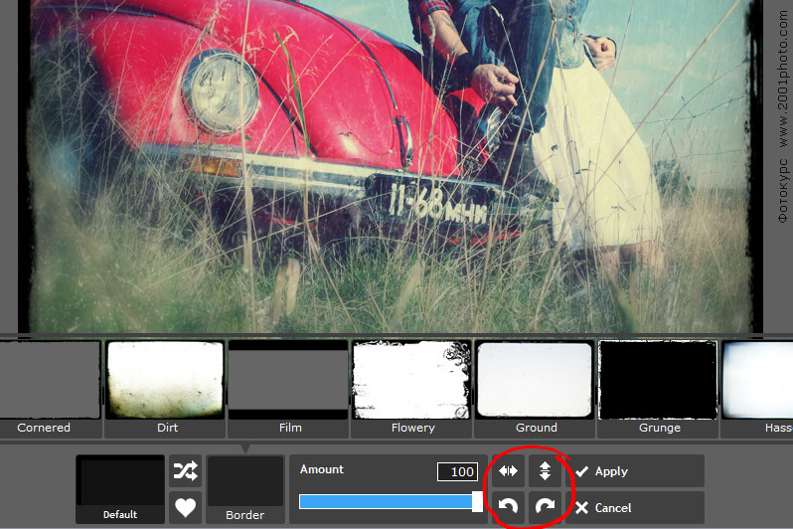Image resolution: width=793 pixels, height=529 pixels.
Task: Click the Amount slider track
Action: point(388,502)
